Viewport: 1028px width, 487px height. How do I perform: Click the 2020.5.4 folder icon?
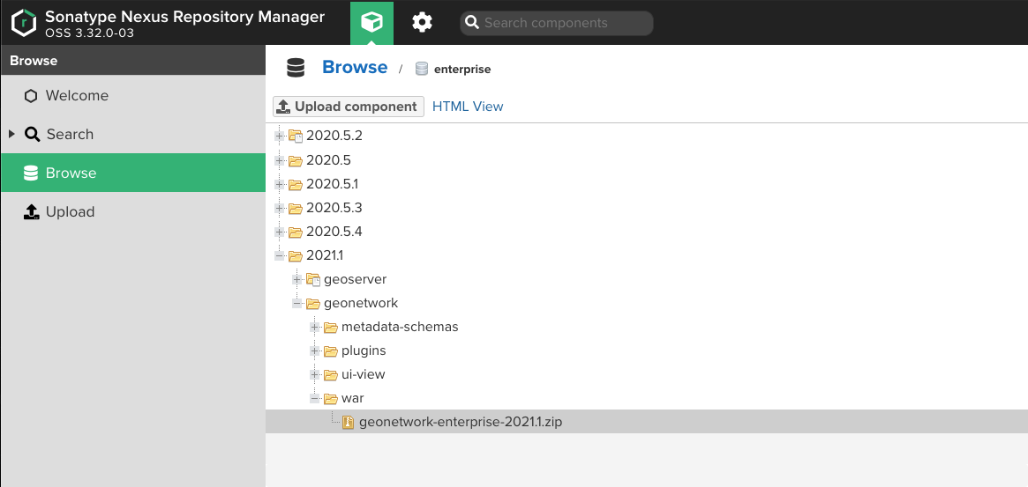tap(296, 232)
